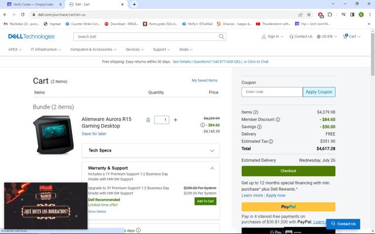The width and height of the screenshot is (375, 234).
Task: Click the Dell Technologies logo
Action: coord(31,36)
